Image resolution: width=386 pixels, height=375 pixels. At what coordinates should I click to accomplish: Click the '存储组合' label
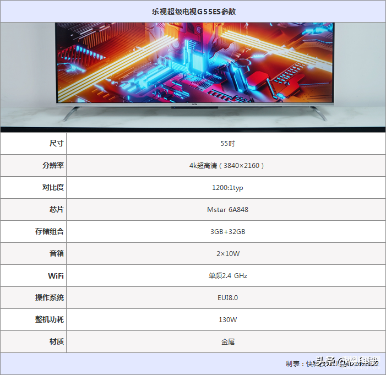[x=49, y=231]
